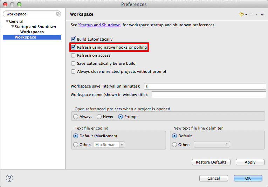Open the 'Startup and Shutdown' link

[100, 25]
